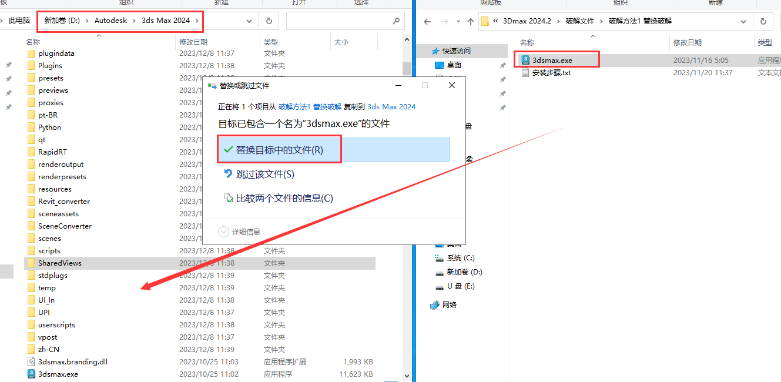The image size is (781, 382).
Task: Go up one folder level in right window
Action: (470, 21)
